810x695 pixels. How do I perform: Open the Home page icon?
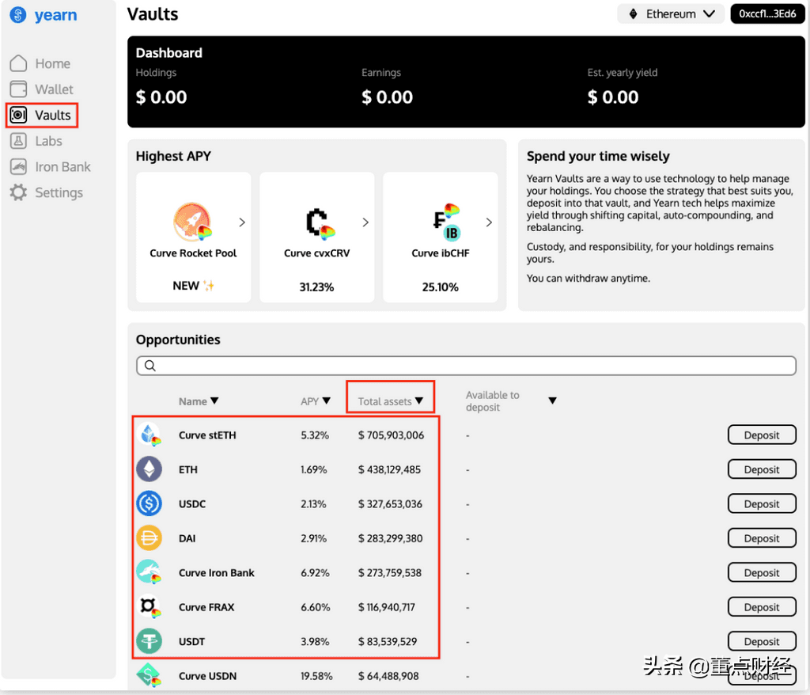click(19, 63)
